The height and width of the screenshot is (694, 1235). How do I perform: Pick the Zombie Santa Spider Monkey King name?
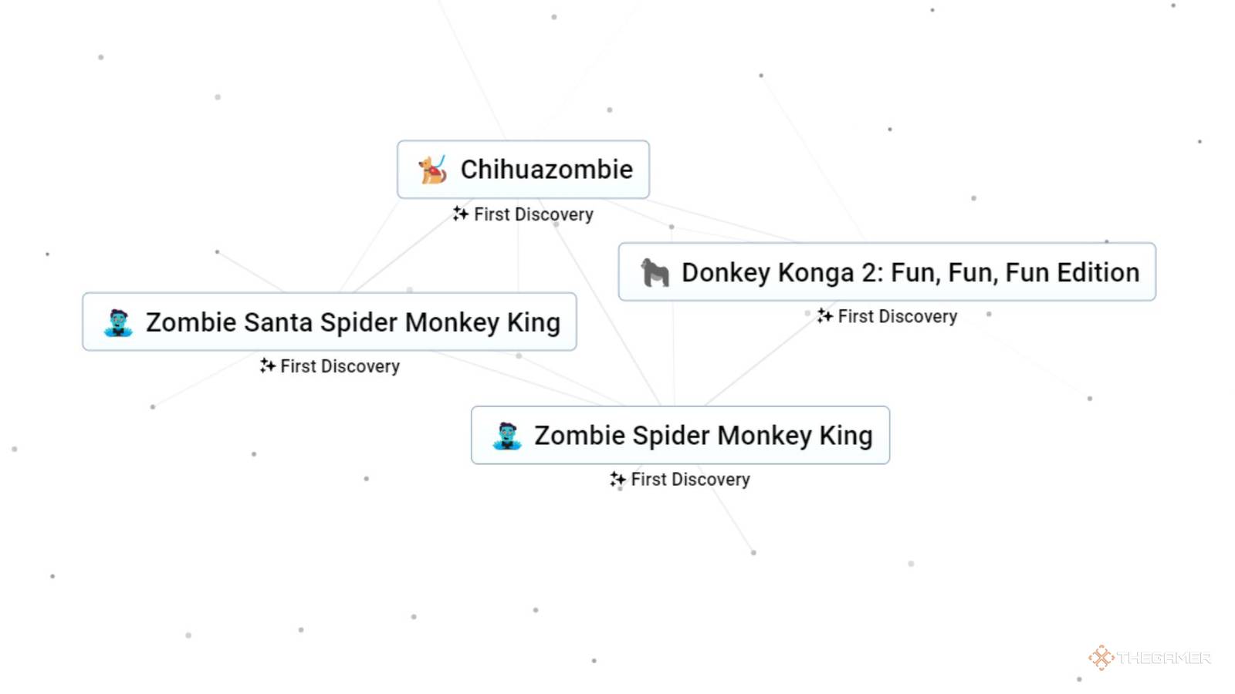(353, 322)
